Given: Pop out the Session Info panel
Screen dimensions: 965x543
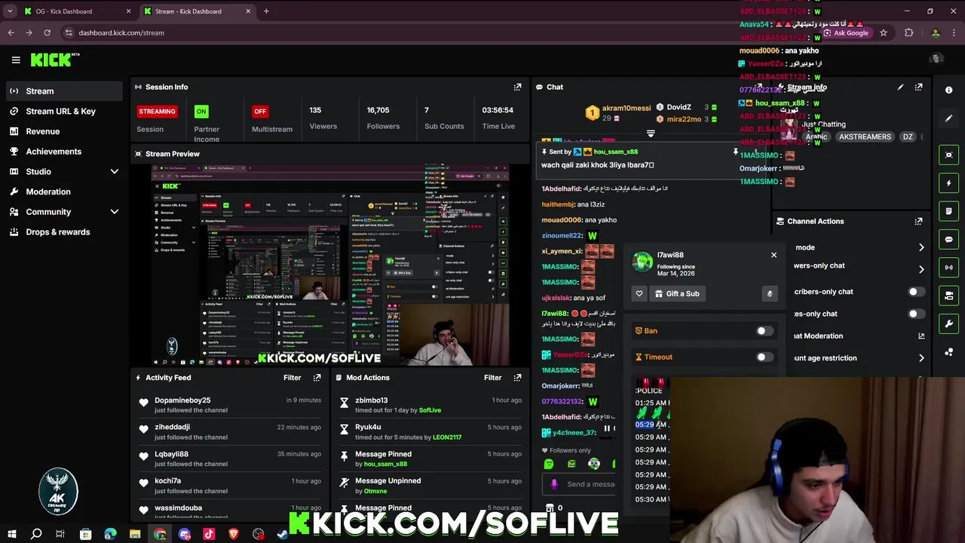Looking at the screenshot, I should [517, 87].
